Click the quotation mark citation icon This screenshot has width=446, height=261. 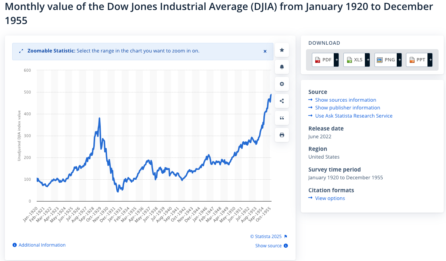[282, 118]
